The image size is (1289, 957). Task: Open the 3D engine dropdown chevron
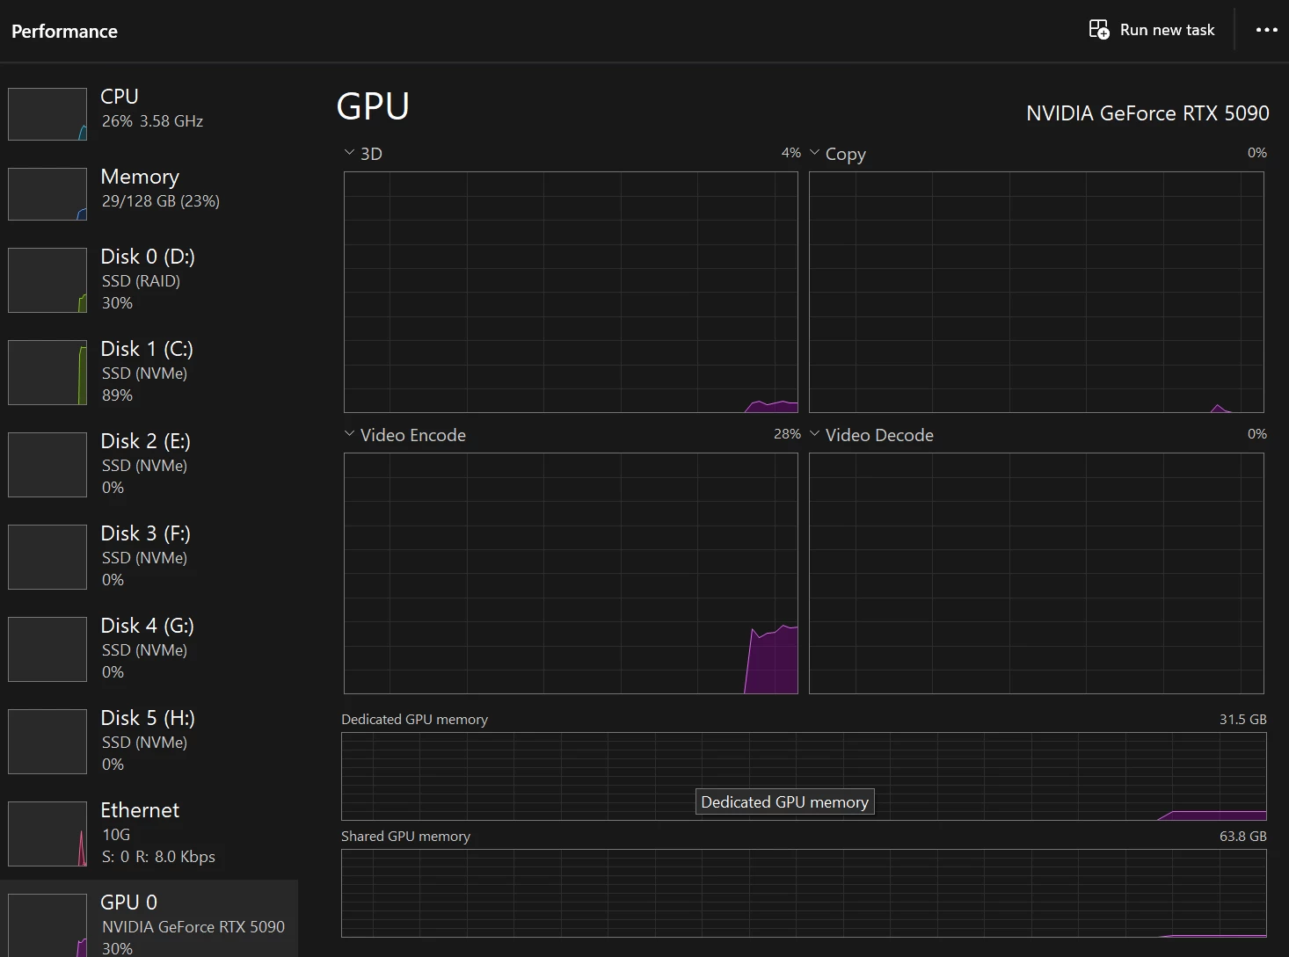tap(349, 153)
